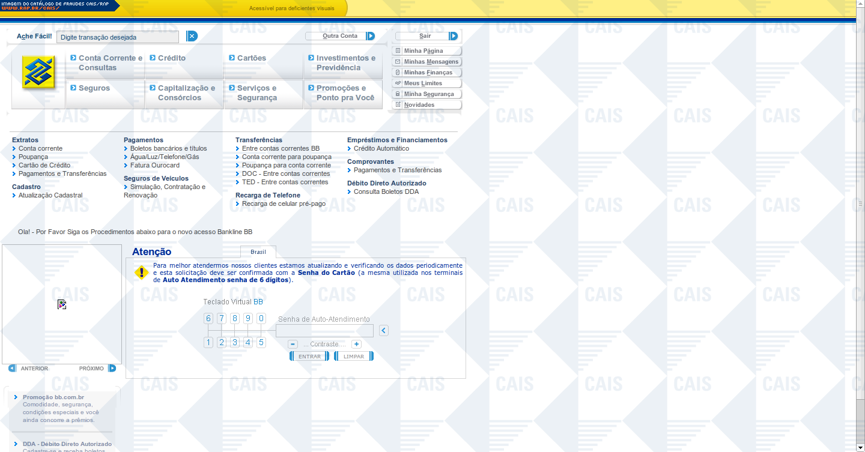This screenshot has width=865, height=452.
Task: Click the Próximo arrow icon
Action: tap(112, 368)
